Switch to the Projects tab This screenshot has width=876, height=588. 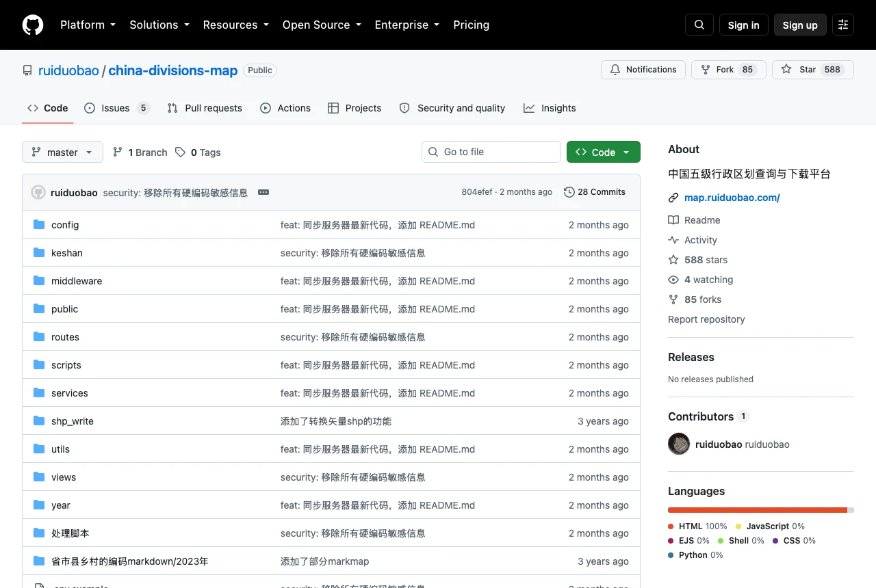(x=355, y=108)
